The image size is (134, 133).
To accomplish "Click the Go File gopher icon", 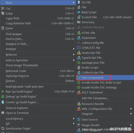I will click(79, 2).
